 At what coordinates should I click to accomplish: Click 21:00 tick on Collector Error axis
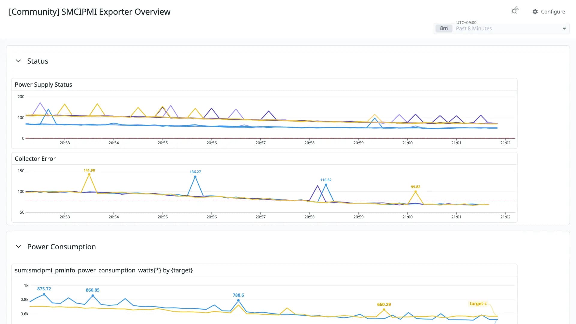tap(407, 217)
